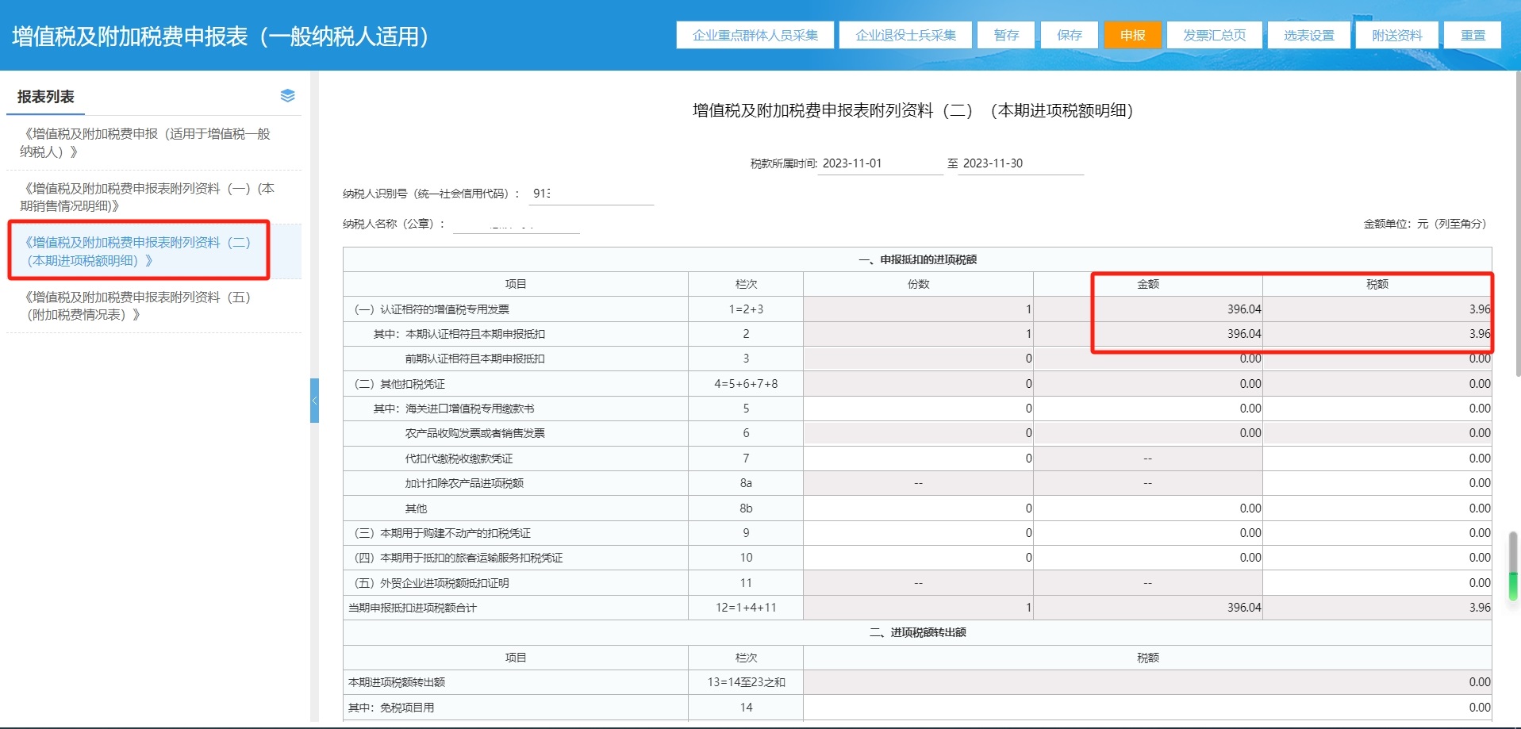Open the 发票汇总页 page
The height and width of the screenshot is (729, 1521).
[x=1214, y=35]
